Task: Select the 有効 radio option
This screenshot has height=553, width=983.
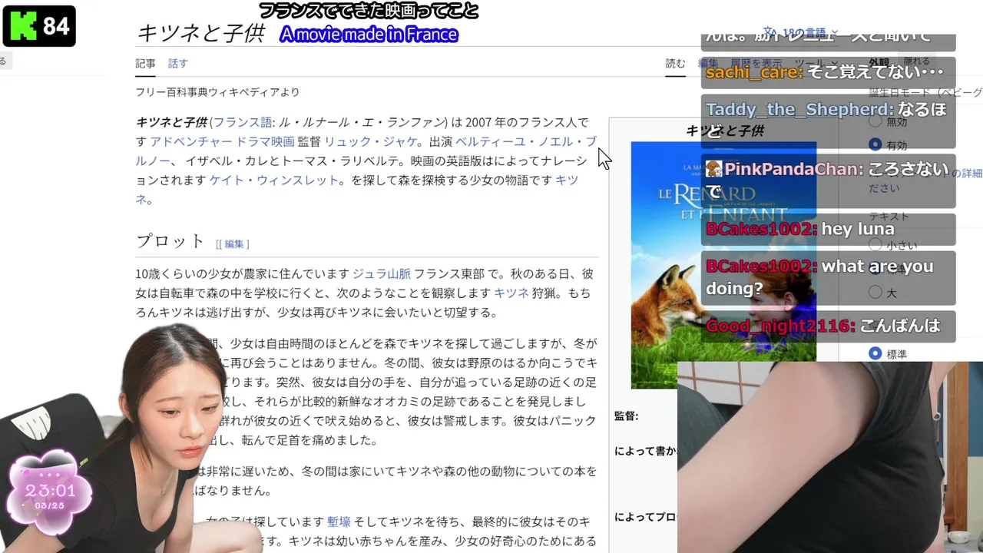Action: [875, 144]
